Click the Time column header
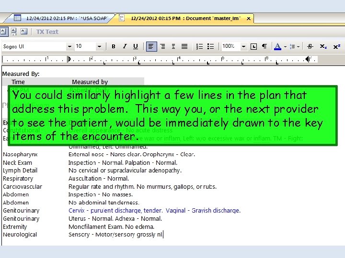Screen dimensions: 345x258 pyautogui.click(x=18, y=82)
